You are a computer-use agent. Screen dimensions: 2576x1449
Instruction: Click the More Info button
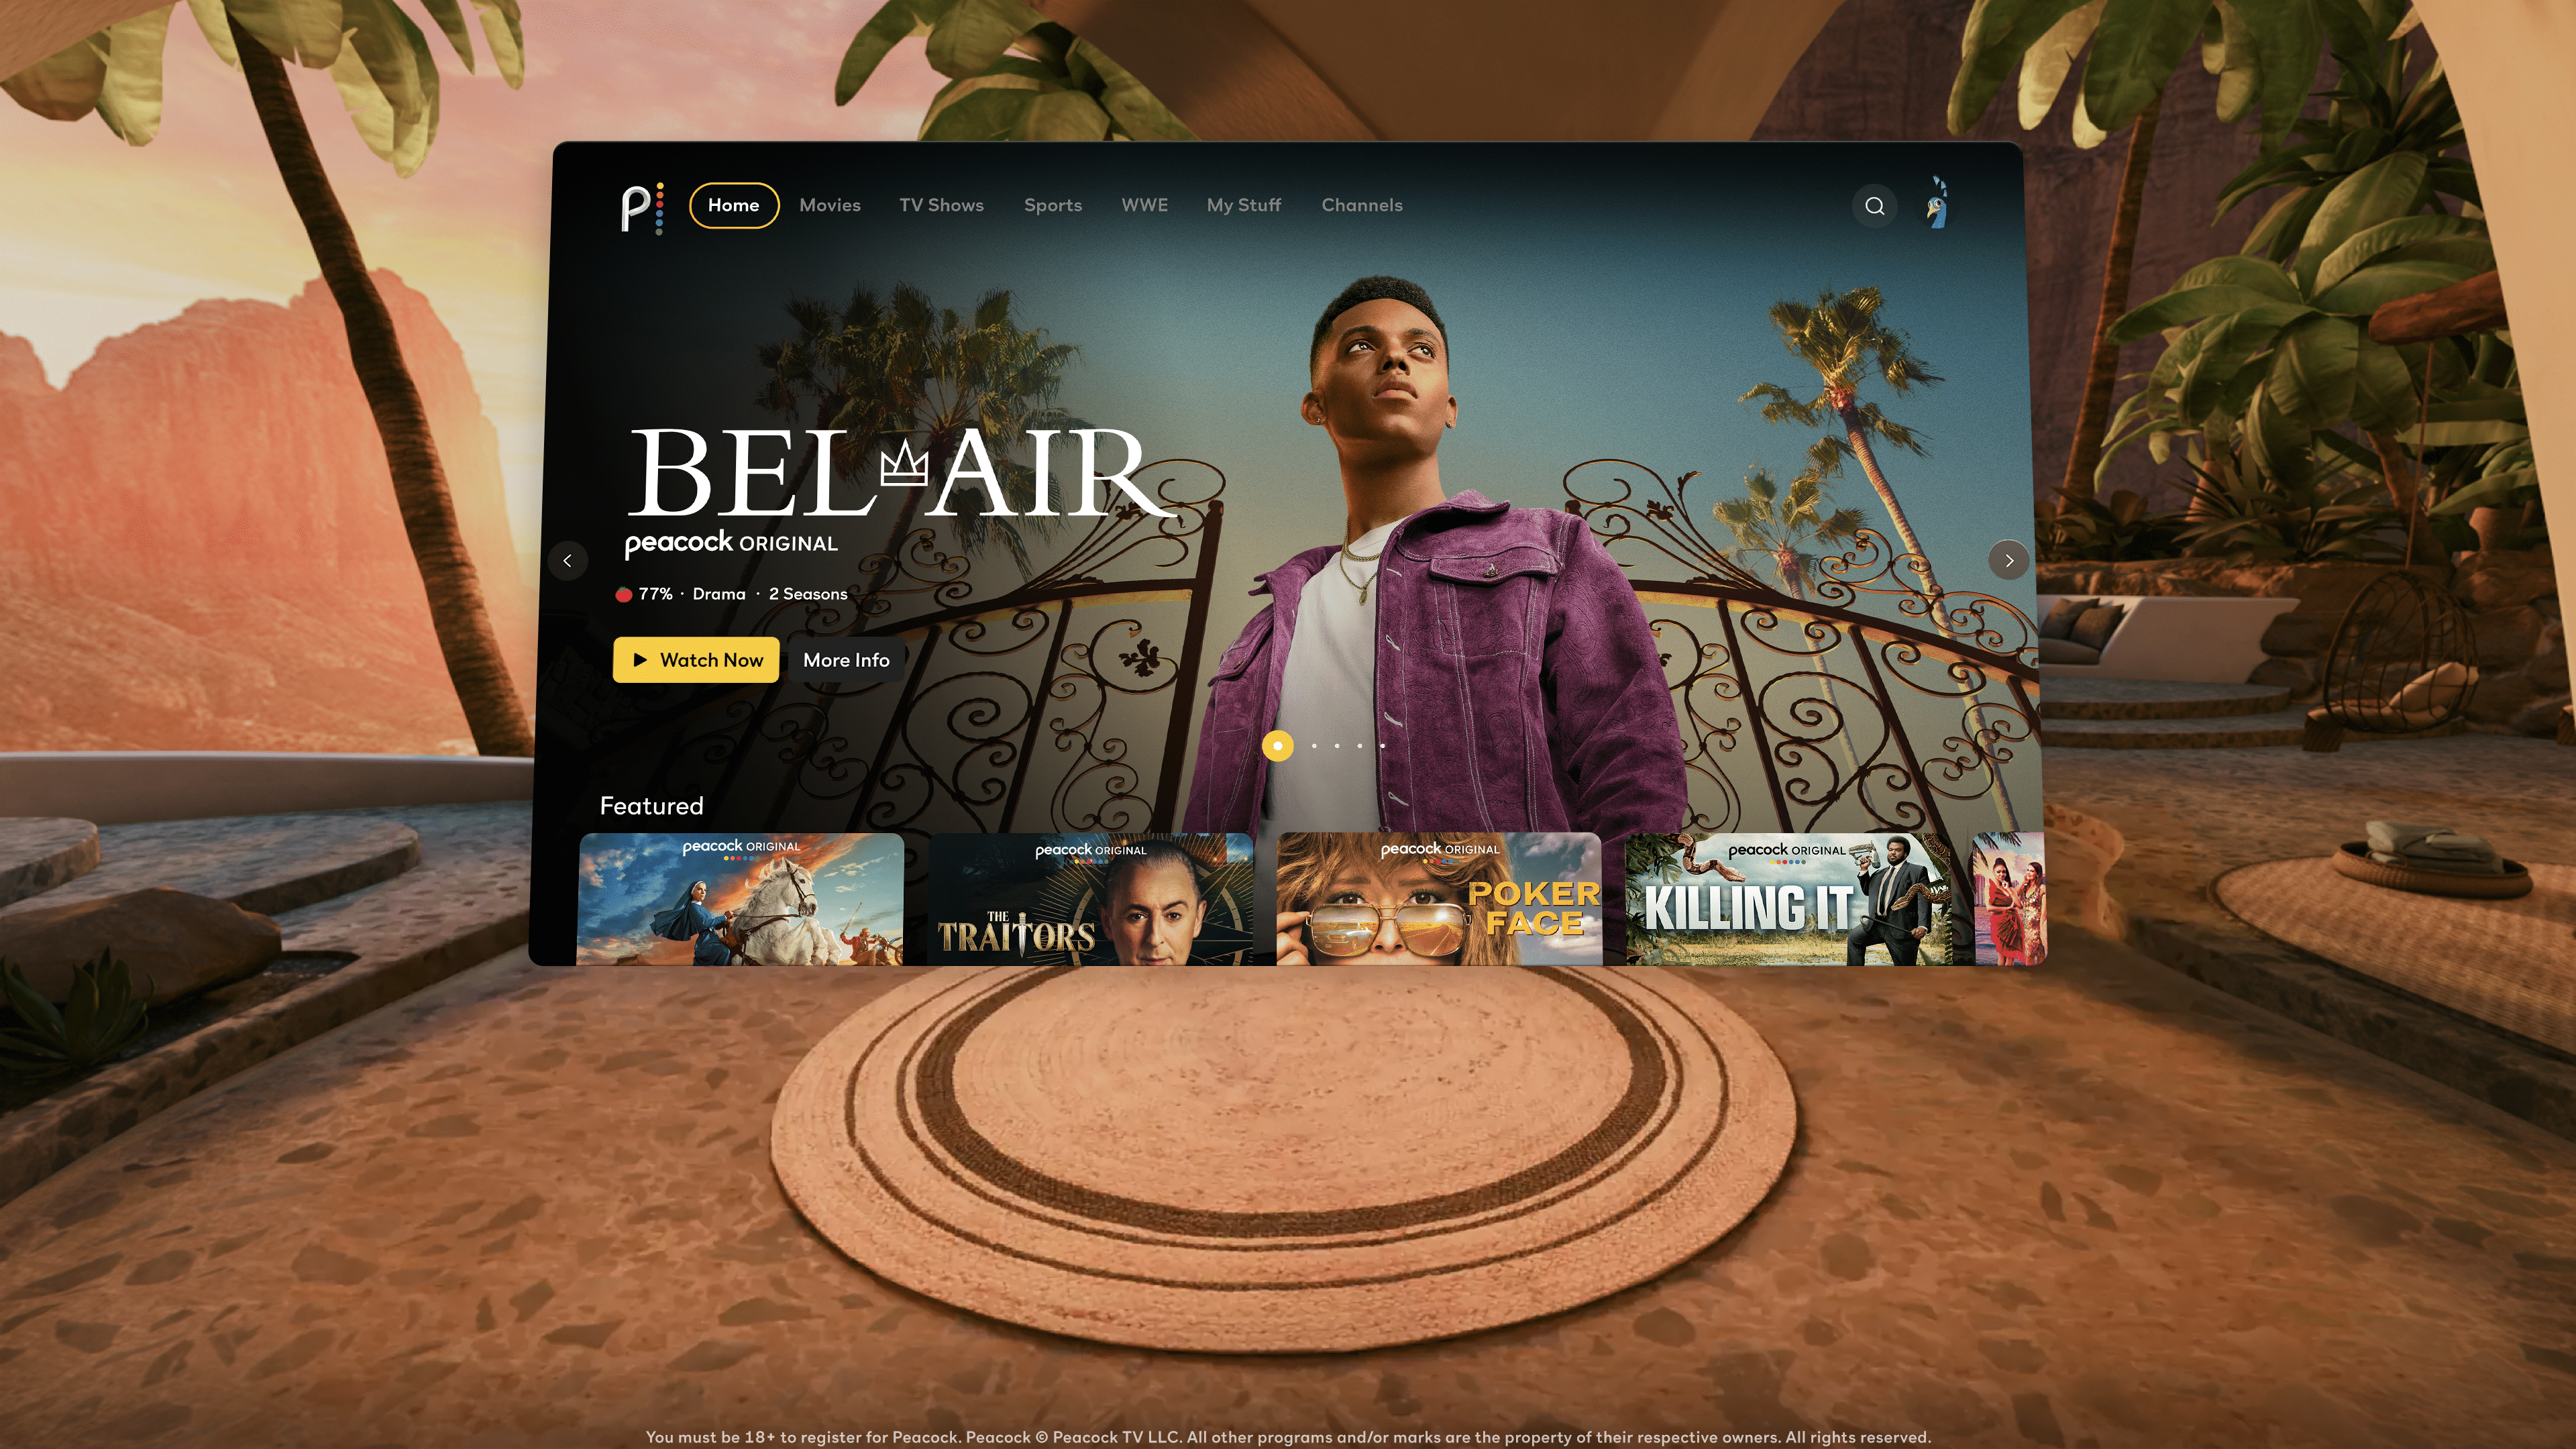point(846,660)
